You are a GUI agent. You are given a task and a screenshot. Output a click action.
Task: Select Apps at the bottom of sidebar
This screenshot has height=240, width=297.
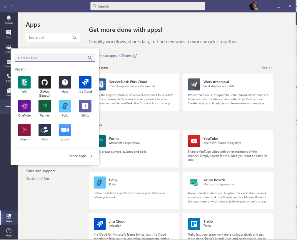coord(9,218)
